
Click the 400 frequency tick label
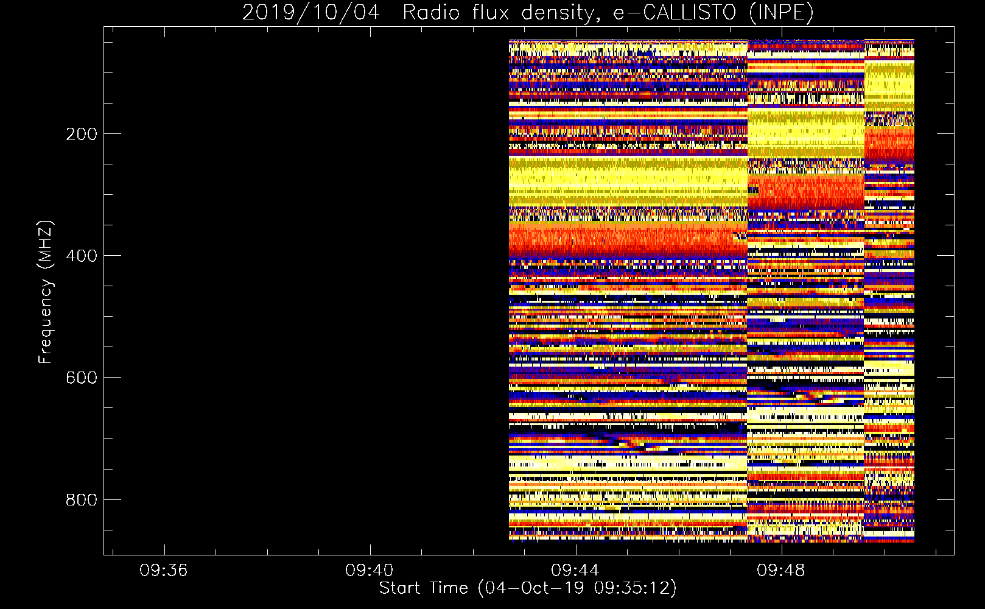(x=81, y=256)
